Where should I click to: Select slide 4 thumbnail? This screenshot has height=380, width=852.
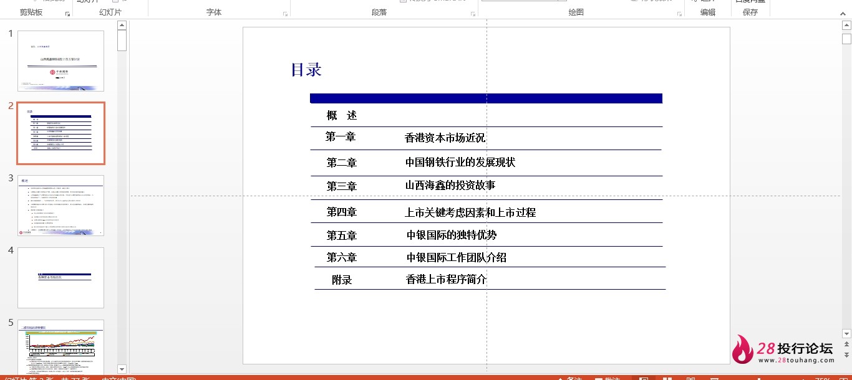pos(61,278)
